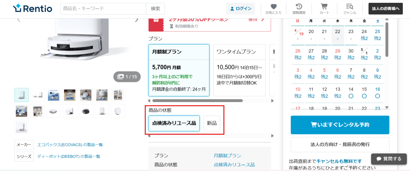
Task: Select the ワンタイムプラン plan card
Action: pyautogui.click(x=239, y=70)
